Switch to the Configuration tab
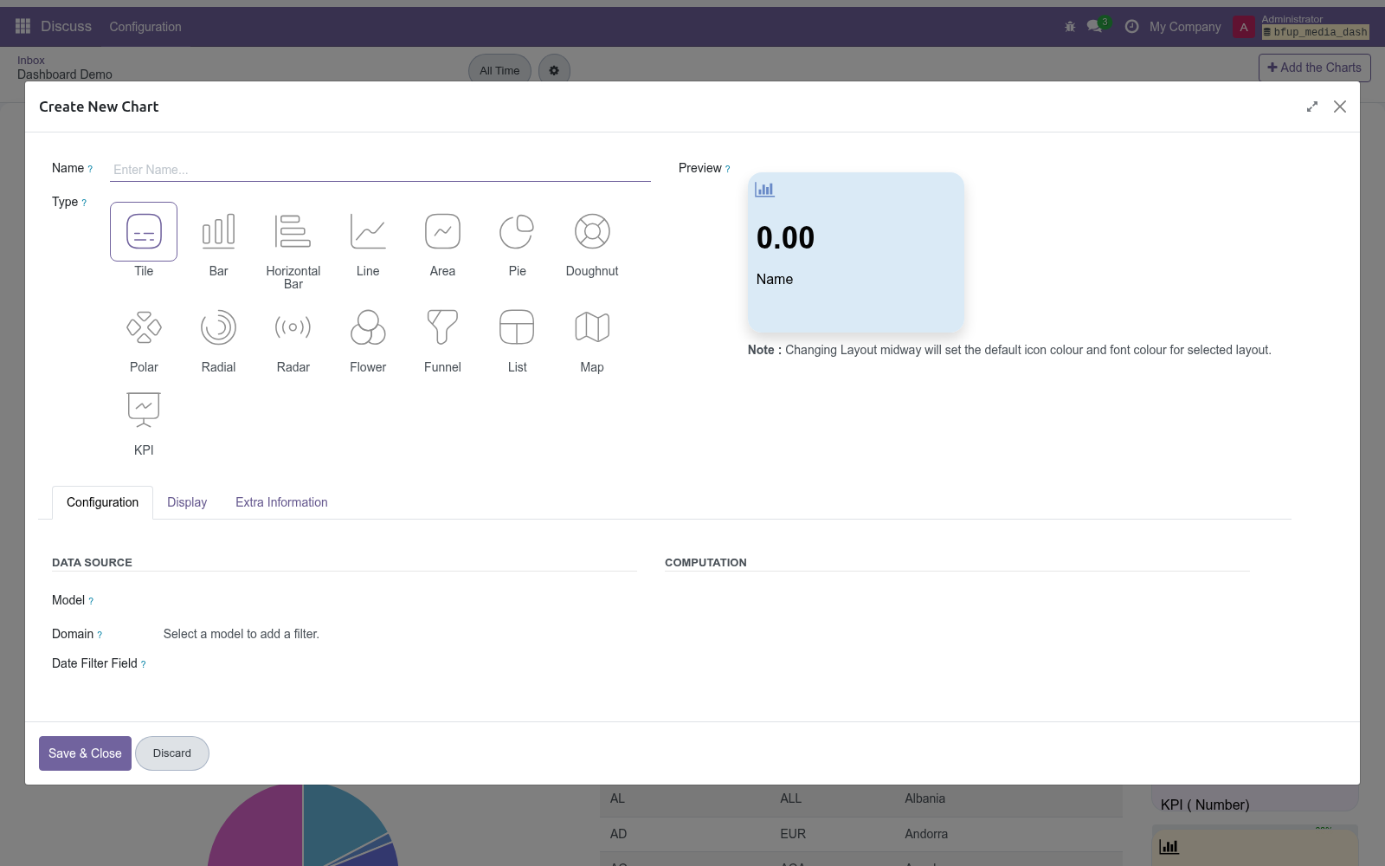1385x866 pixels. [x=102, y=502]
